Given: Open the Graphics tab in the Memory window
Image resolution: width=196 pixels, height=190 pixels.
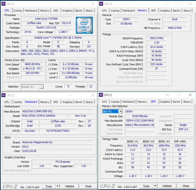Looking at the screenshot, I should 165,11.
